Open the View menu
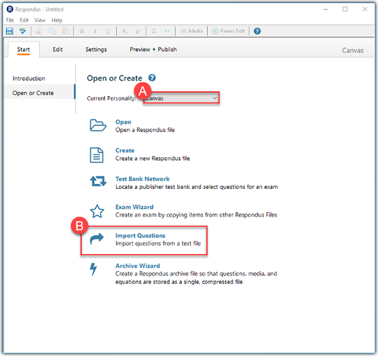This screenshot has height=357, width=379. click(40, 20)
